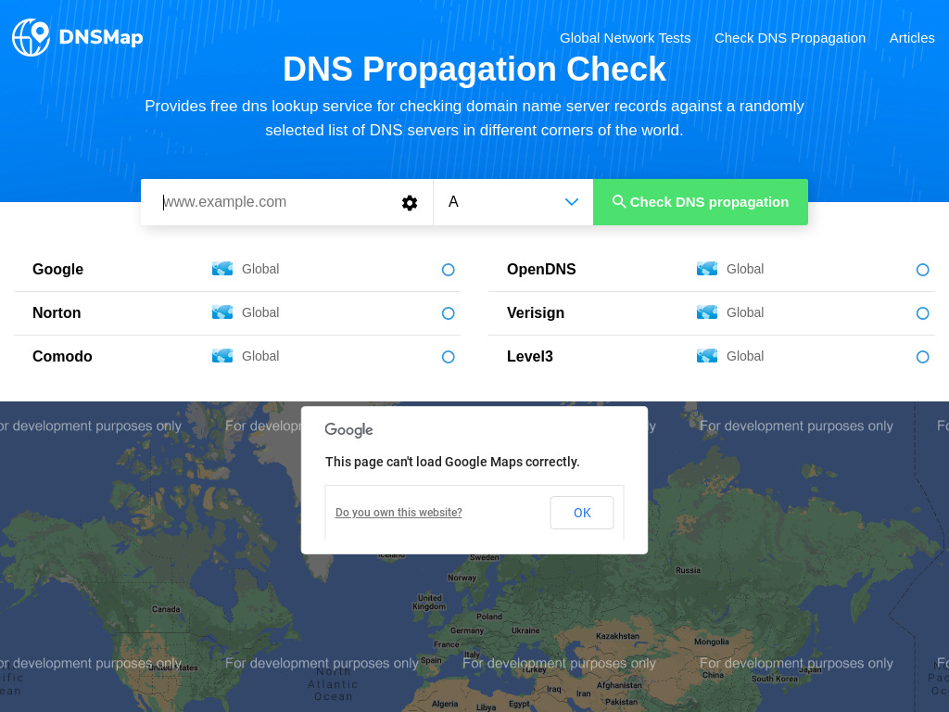
Task: Click the Poland label on the map
Action: tap(489, 617)
